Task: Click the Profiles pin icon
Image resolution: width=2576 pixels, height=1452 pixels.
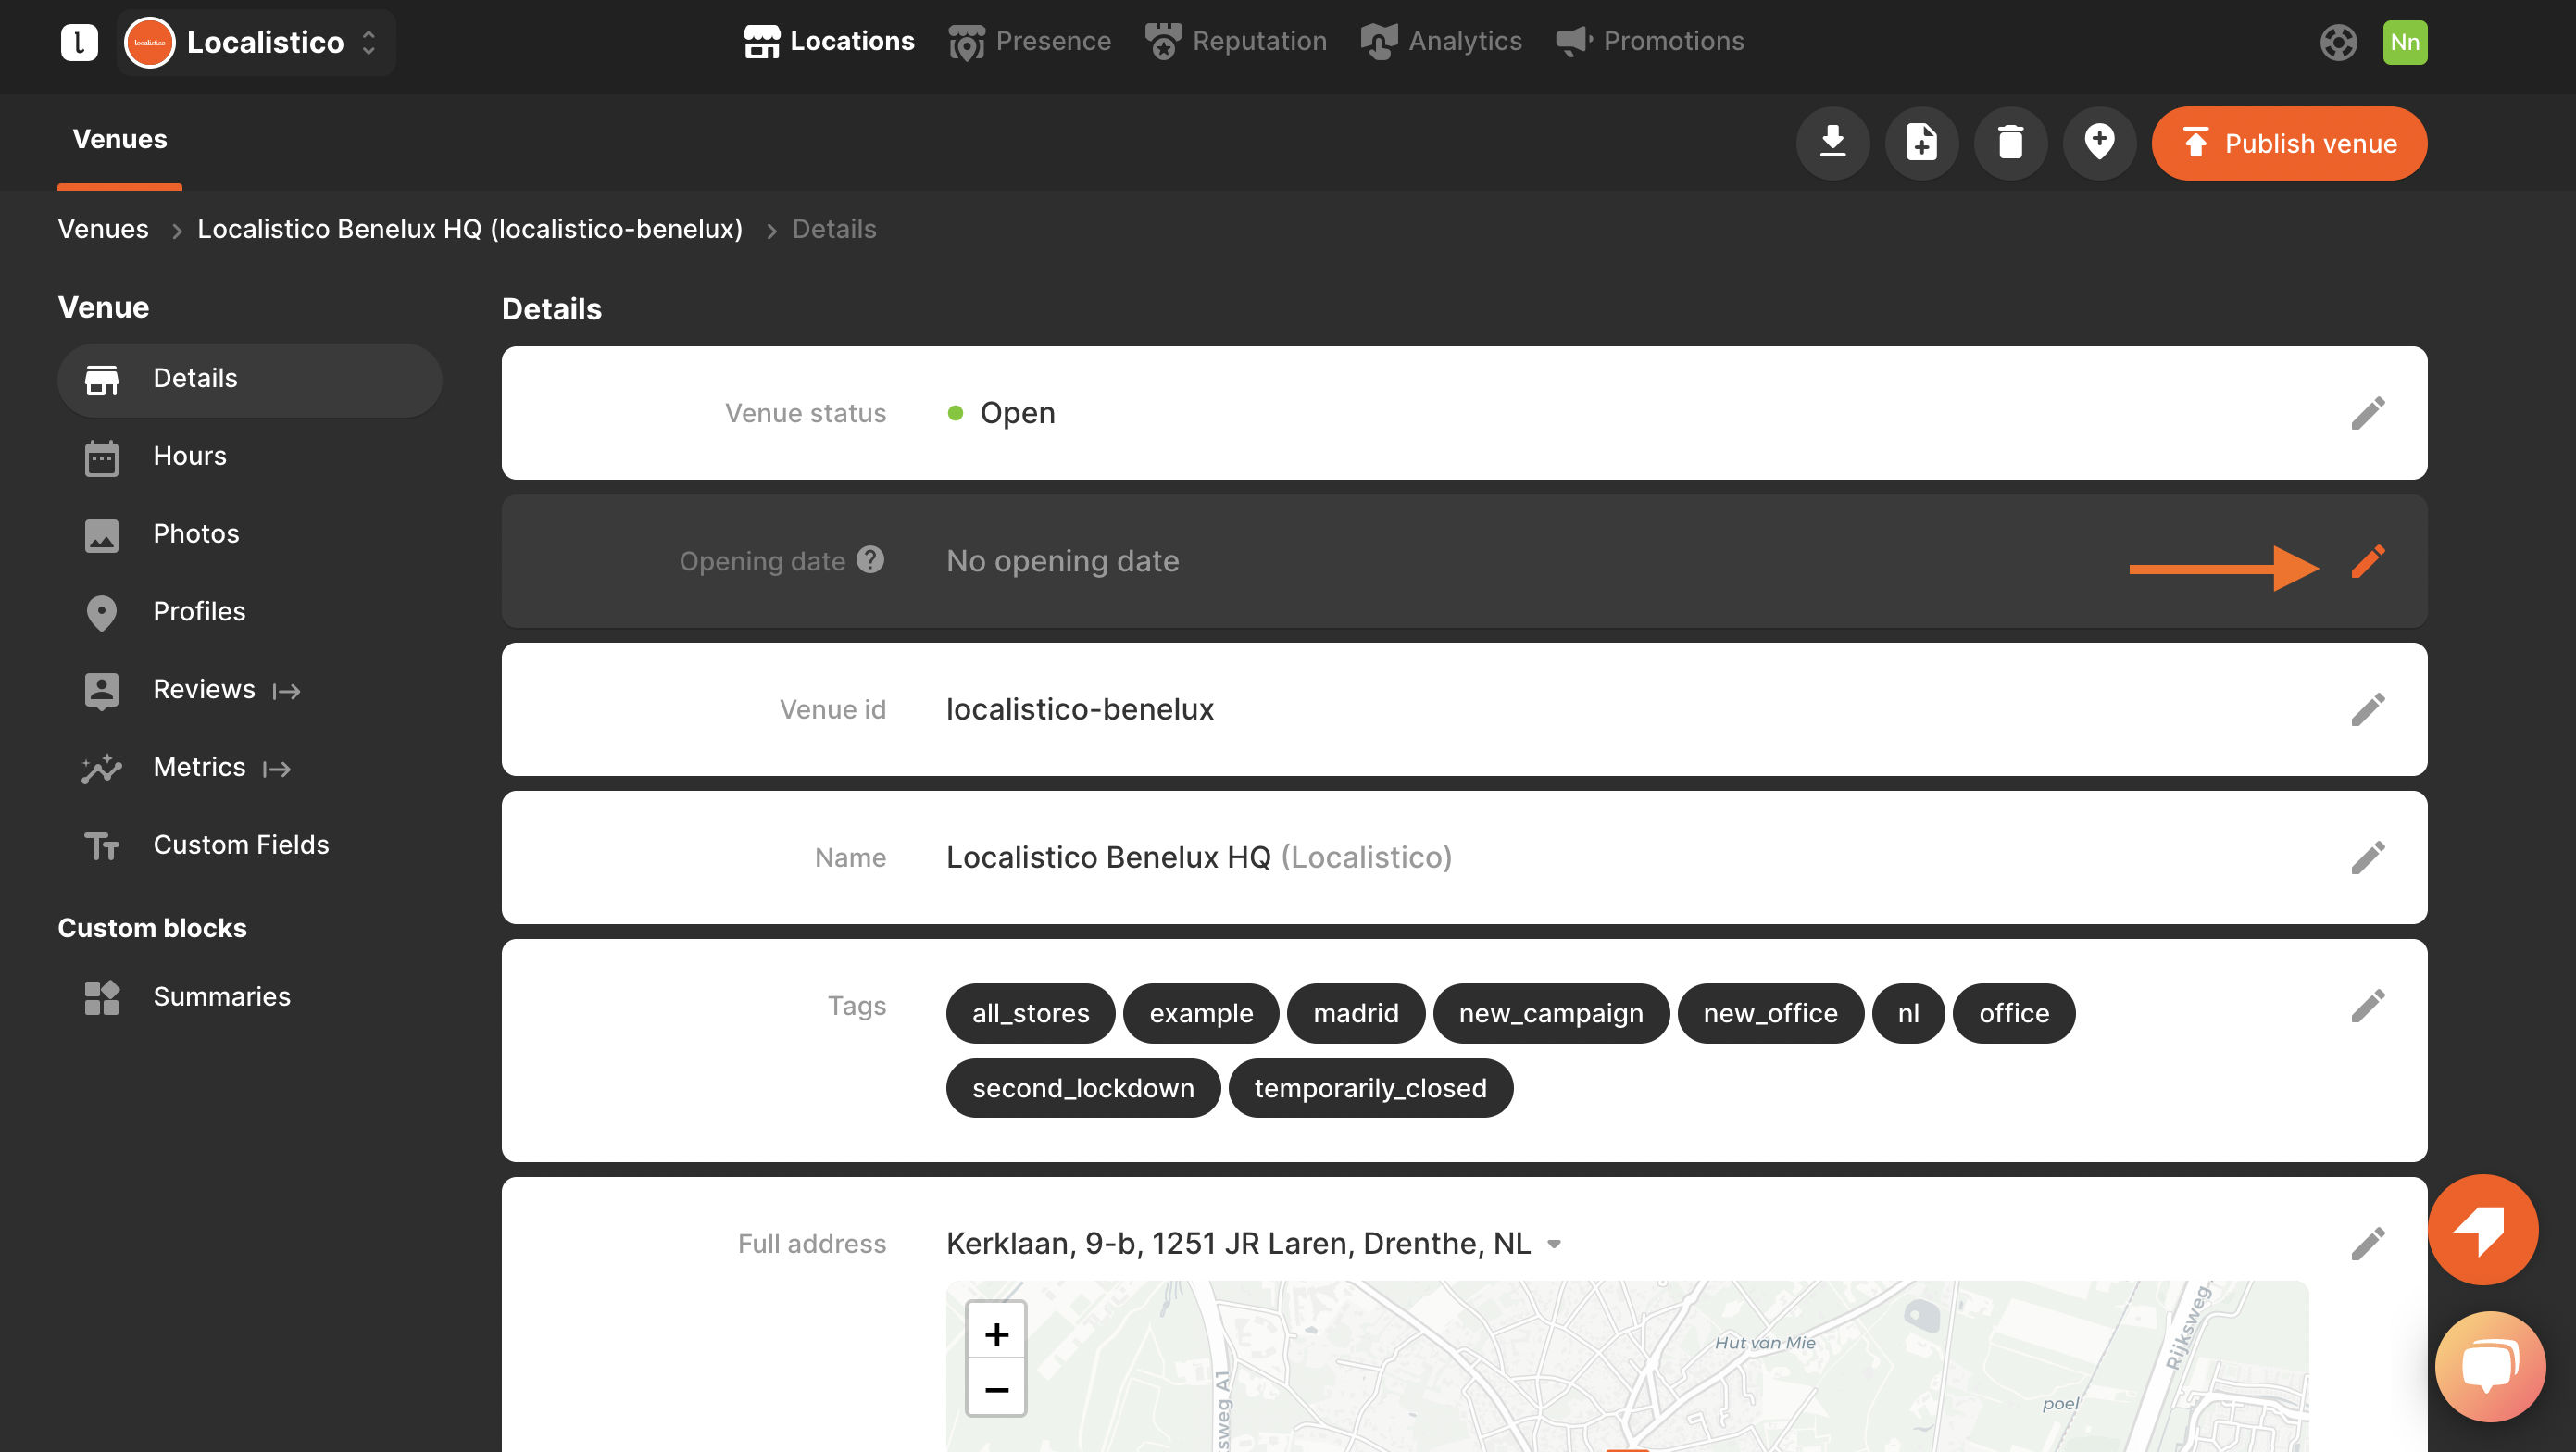Action: pyautogui.click(x=101, y=613)
